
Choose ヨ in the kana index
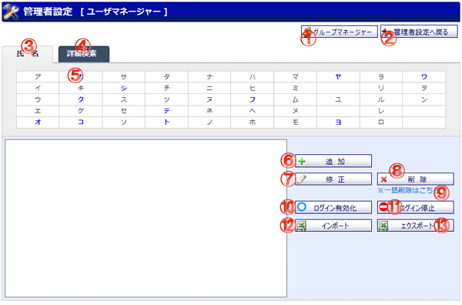coord(338,122)
